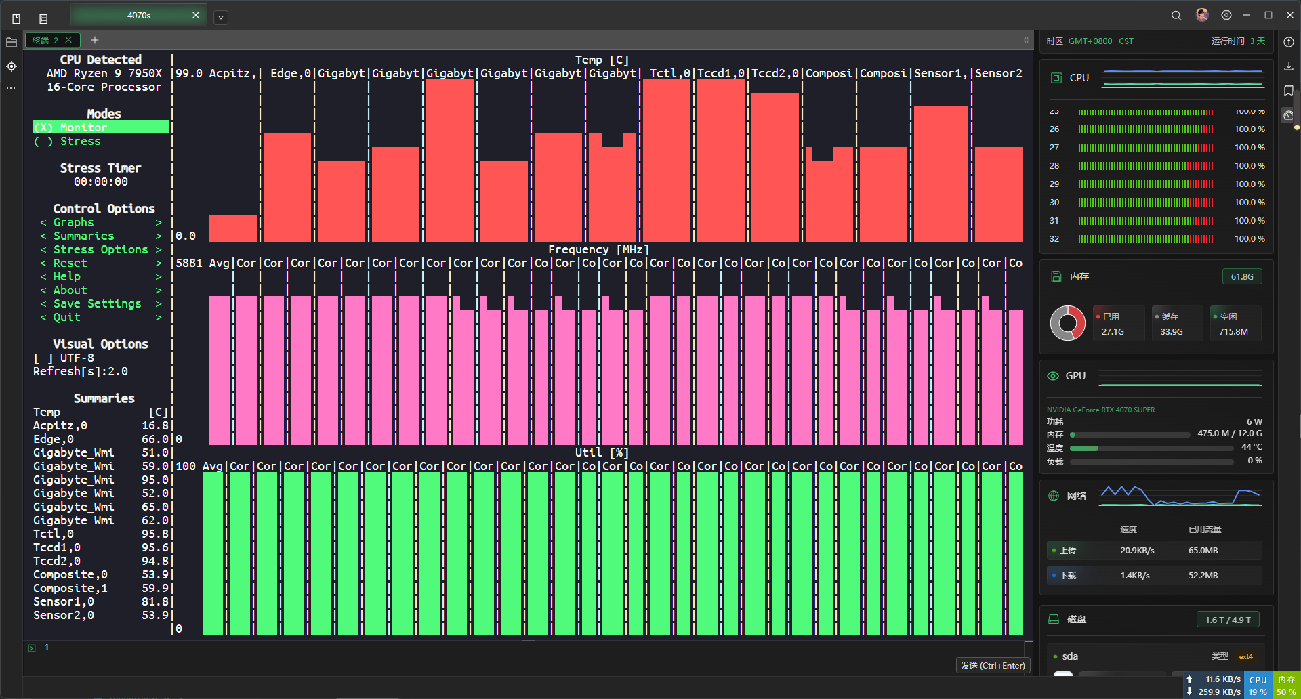
Task: Click the CPU chip icon in monitor panel
Action: (x=1056, y=78)
